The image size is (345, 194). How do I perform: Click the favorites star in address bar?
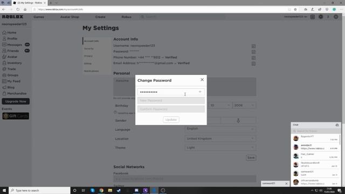[295, 10]
